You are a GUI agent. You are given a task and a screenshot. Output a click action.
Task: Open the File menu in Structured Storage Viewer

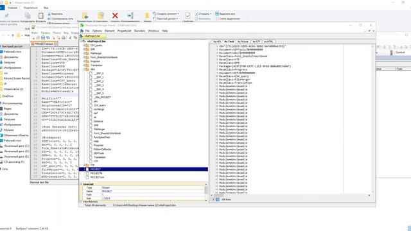coord(87,31)
